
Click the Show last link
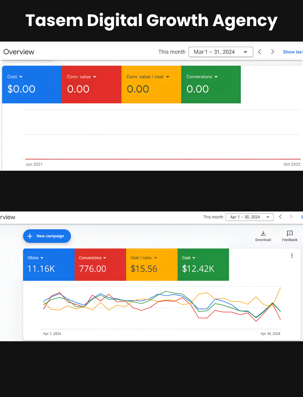[293, 52]
